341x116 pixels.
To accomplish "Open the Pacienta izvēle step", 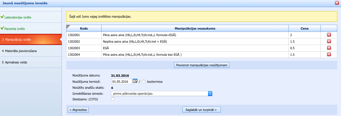I will (14, 29).
